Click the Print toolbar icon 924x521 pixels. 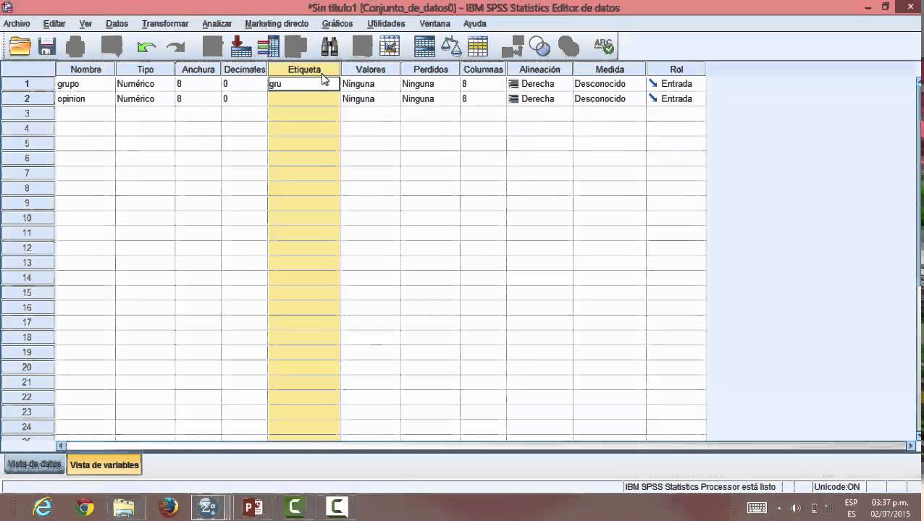coord(75,46)
